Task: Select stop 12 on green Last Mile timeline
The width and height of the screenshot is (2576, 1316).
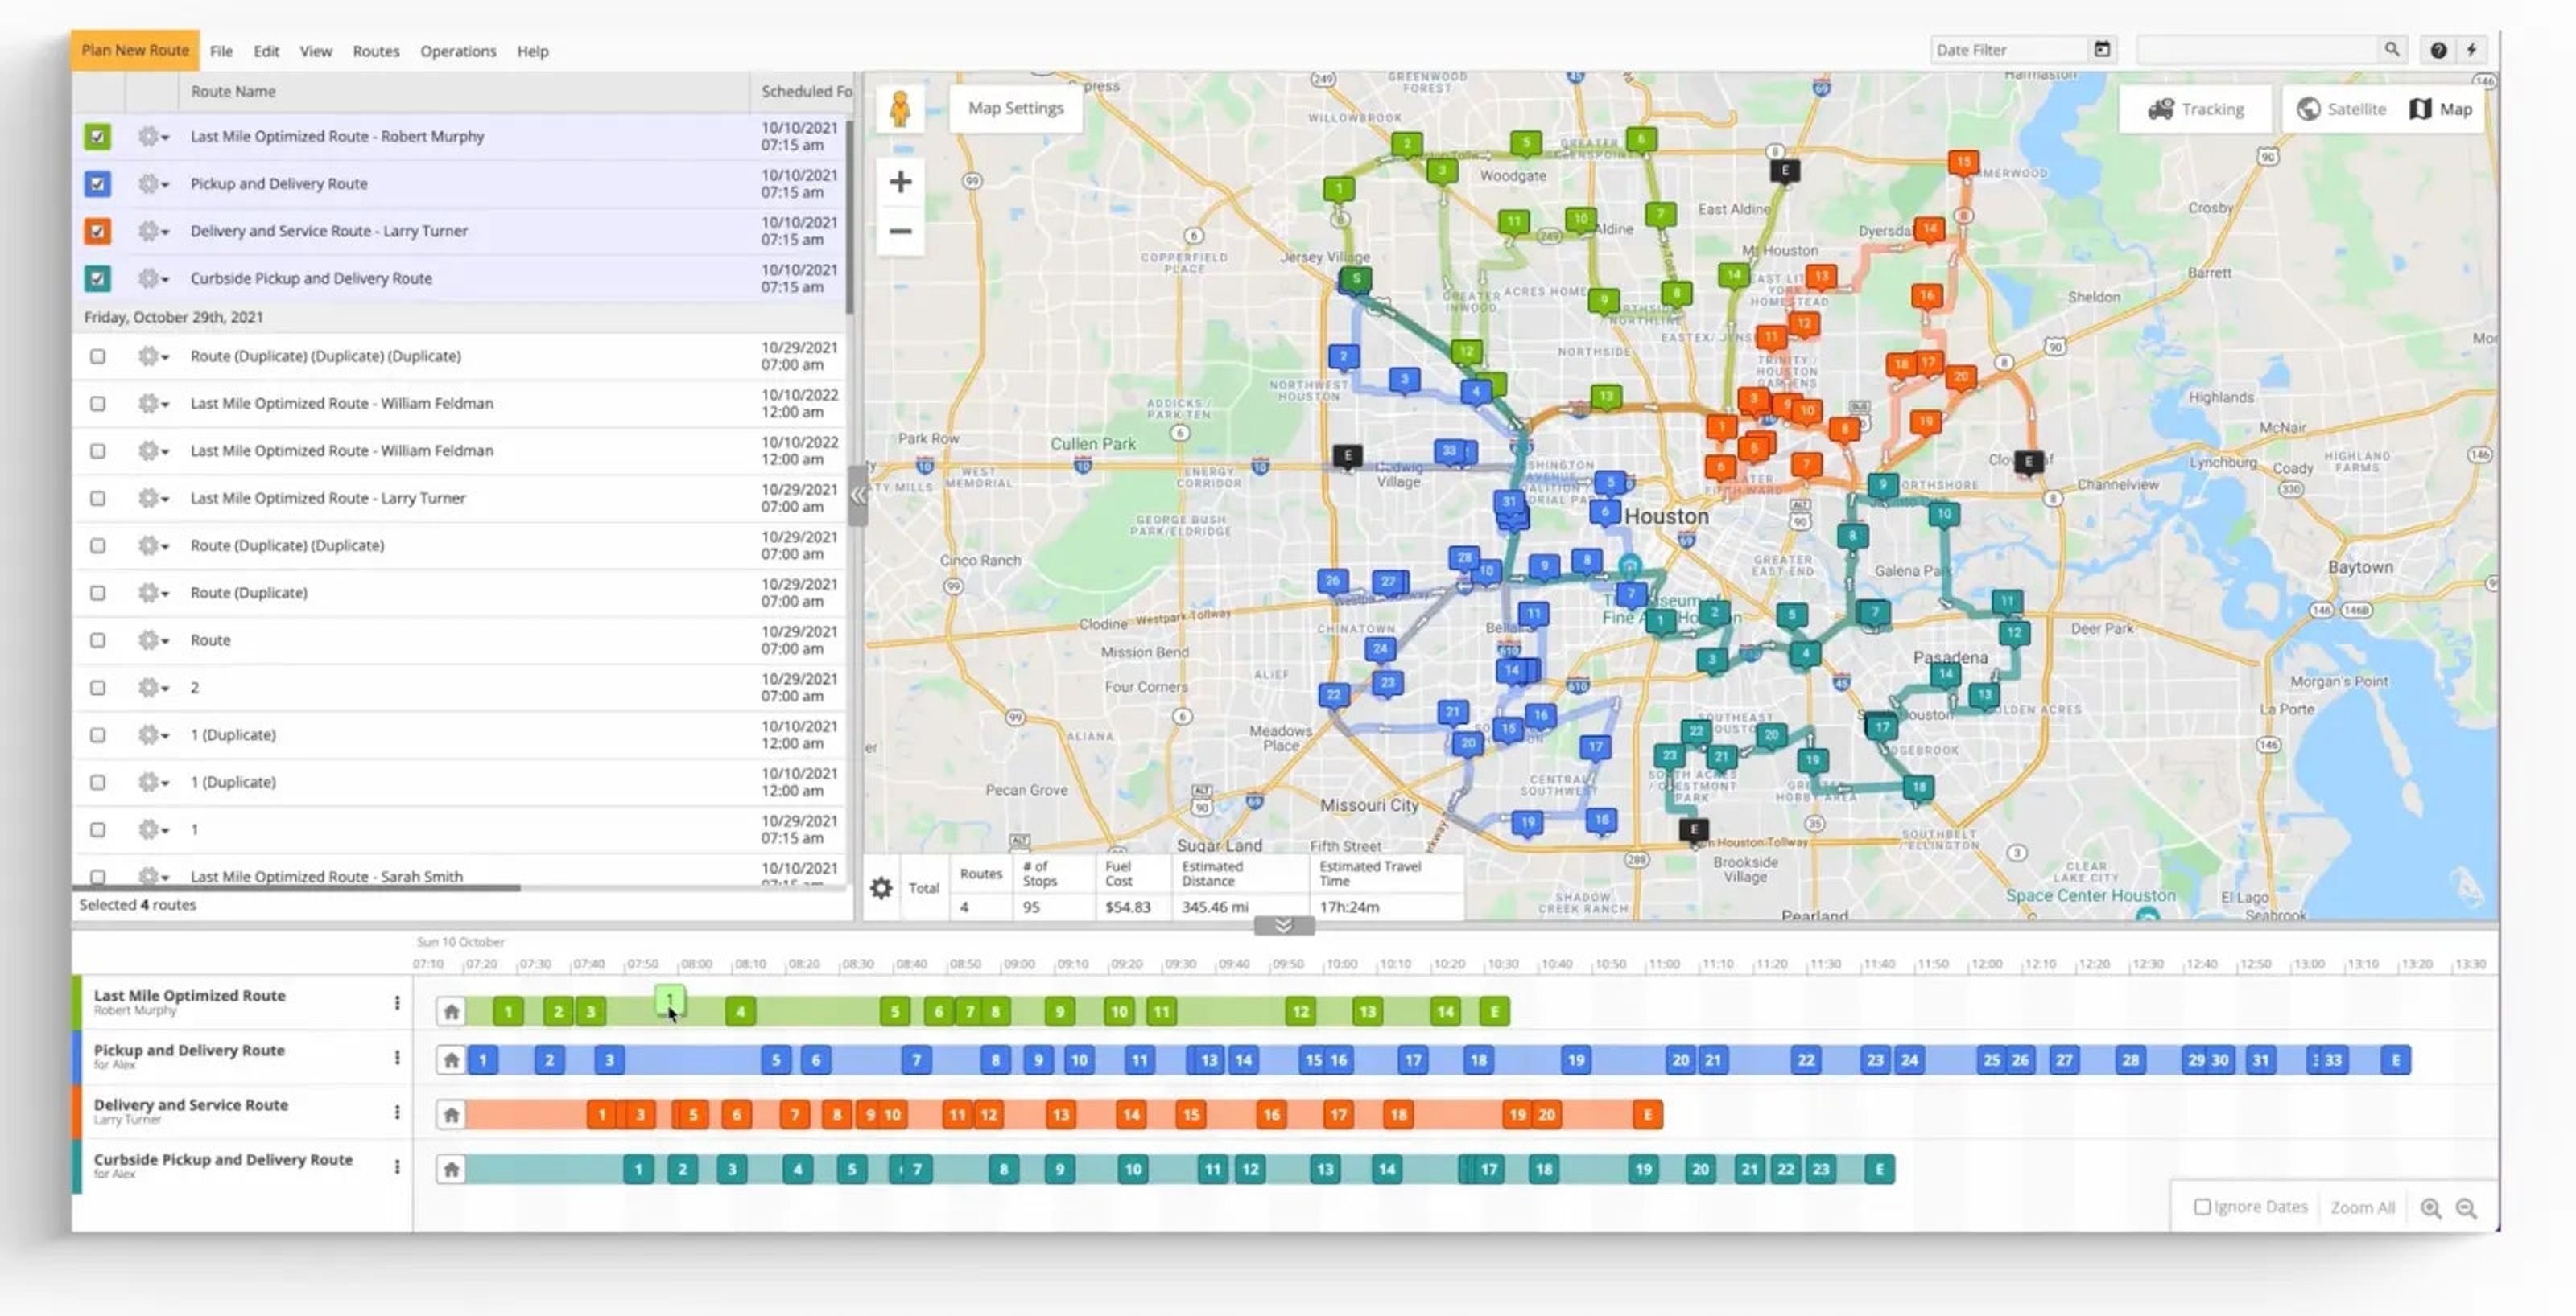Action: 1300,1011
